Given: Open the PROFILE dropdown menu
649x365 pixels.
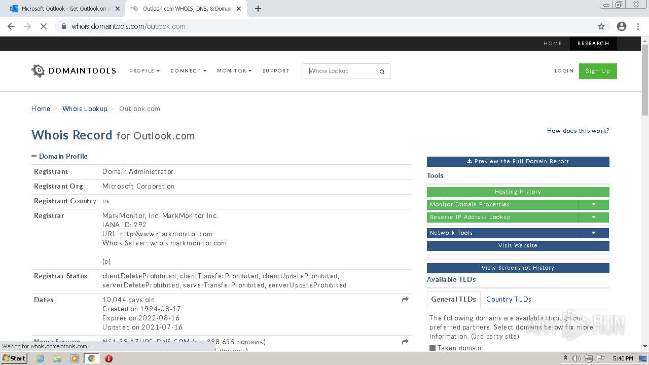Looking at the screenshot, I should pos(145,71).
